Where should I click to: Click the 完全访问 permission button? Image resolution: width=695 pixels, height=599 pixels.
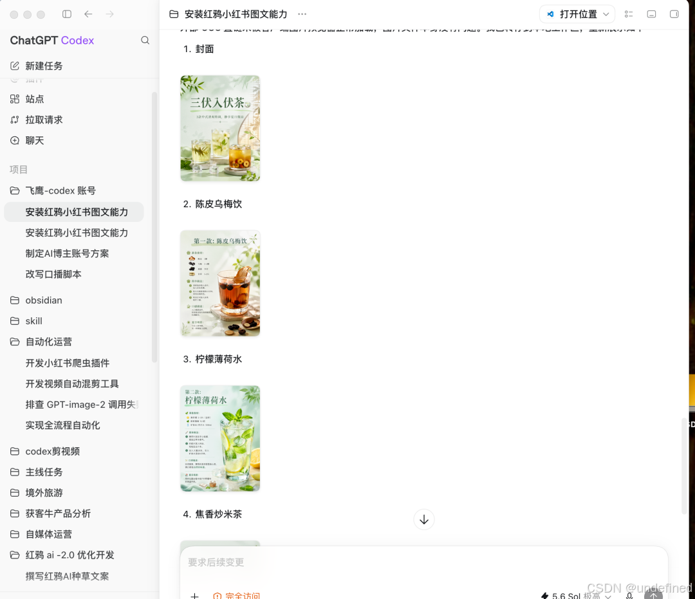point(237,596)
